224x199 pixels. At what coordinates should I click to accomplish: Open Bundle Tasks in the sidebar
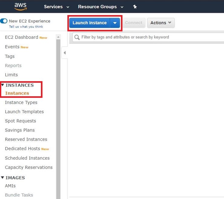(x=19, y=195)
